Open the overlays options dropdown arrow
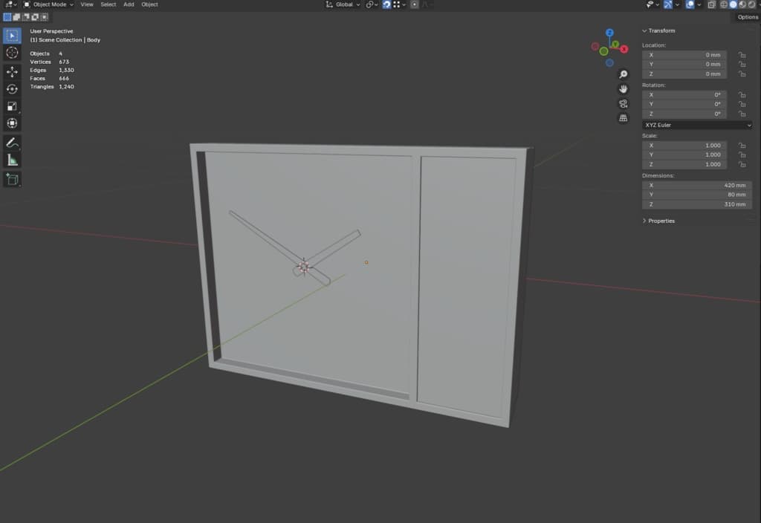This screenshot has width=761, height=523. (x=699, y=4)
